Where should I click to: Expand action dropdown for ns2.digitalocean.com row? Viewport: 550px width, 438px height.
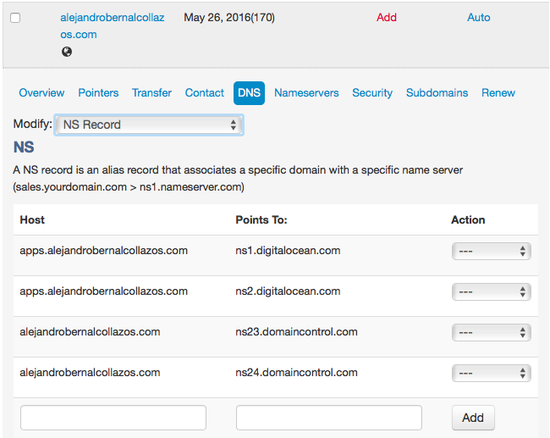tap(491, 292)
